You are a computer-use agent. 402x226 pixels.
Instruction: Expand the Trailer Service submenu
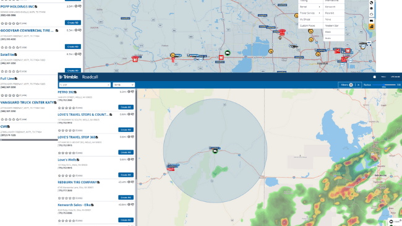click(310, 13)
